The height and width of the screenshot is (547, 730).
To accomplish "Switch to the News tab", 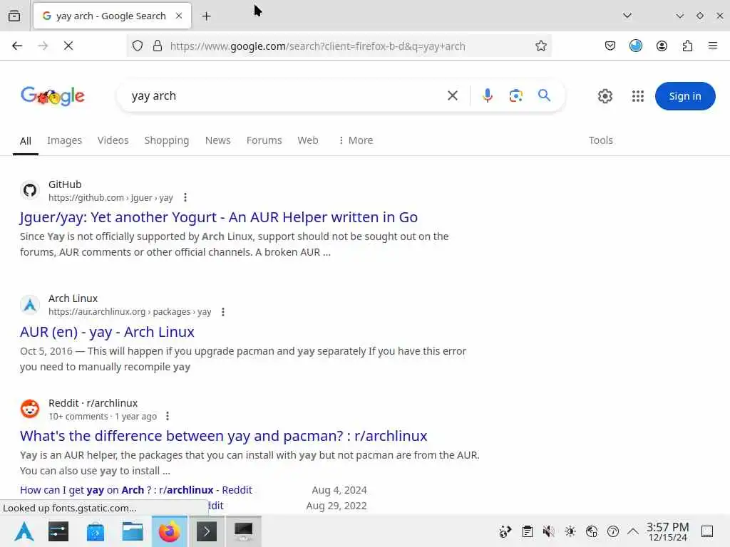I will click(x=218, y=140).
